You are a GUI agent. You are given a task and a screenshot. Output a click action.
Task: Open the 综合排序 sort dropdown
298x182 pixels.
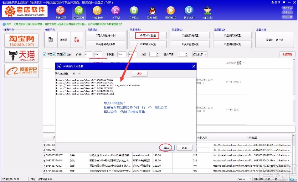tap(200, 54)
